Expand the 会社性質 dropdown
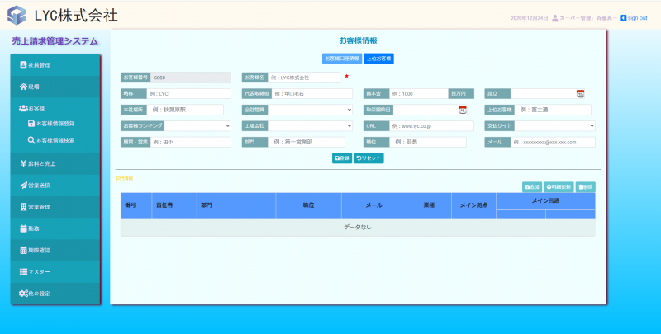The width and height of the screenshot is (661, 334). 311,110
